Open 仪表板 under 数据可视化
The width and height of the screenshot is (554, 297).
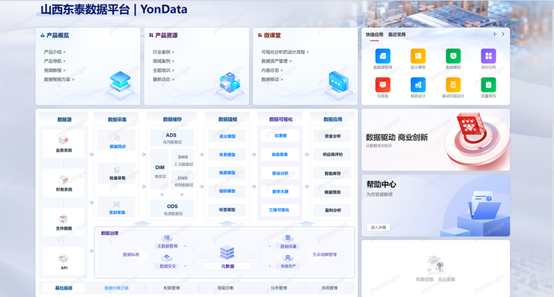pos(280,135)
